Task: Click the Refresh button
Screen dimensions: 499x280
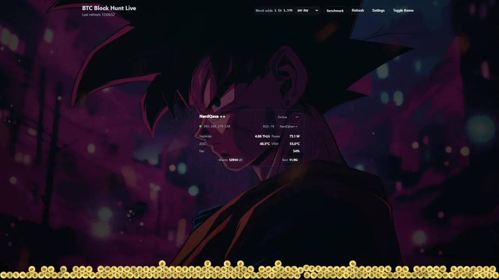Action: tap(357, 10)
